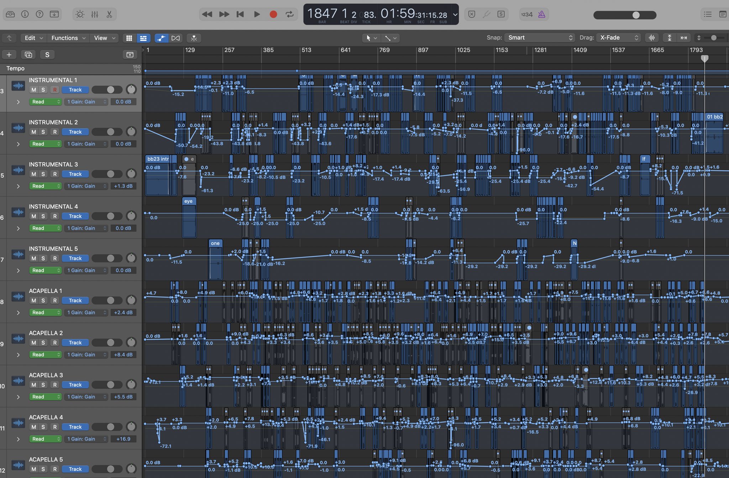Open the Mixer with sliders icon
Screen dimensions: 729x478
tap(95, 14)
